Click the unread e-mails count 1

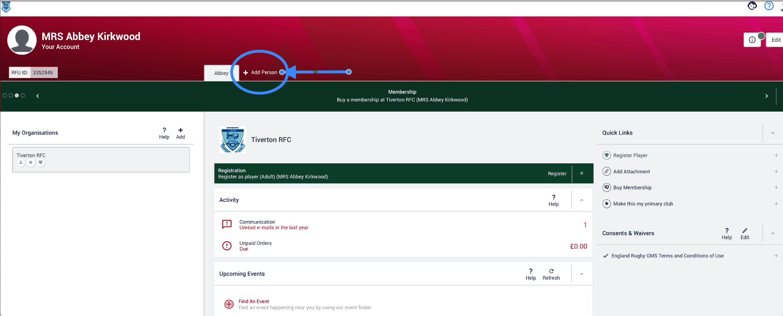click(585, 225)
